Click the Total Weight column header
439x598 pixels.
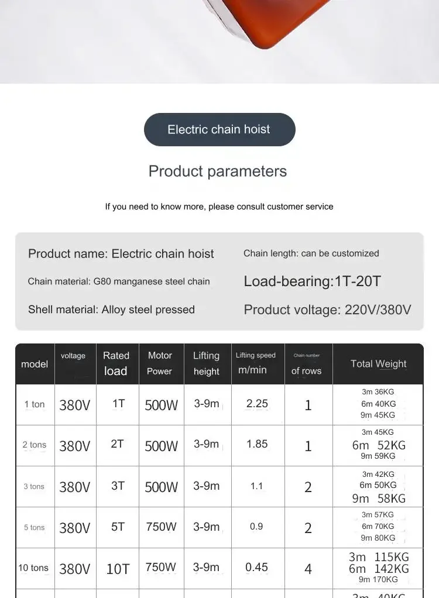(x=378, y=364)
